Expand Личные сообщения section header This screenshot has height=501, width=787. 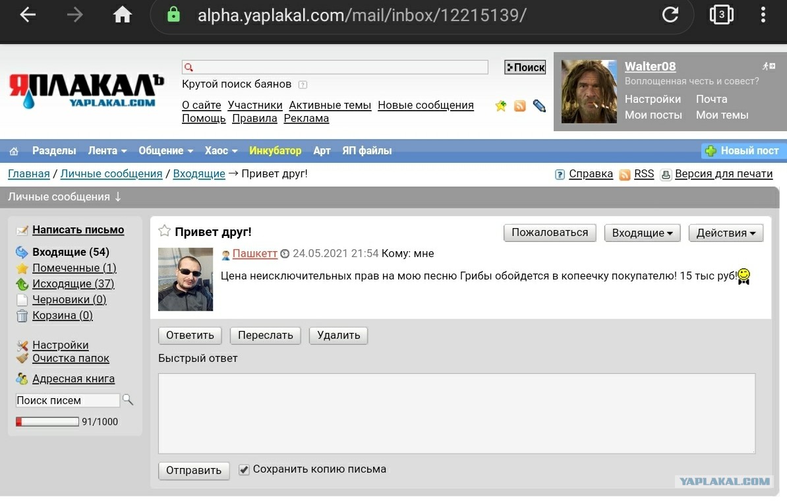(65, 197)
